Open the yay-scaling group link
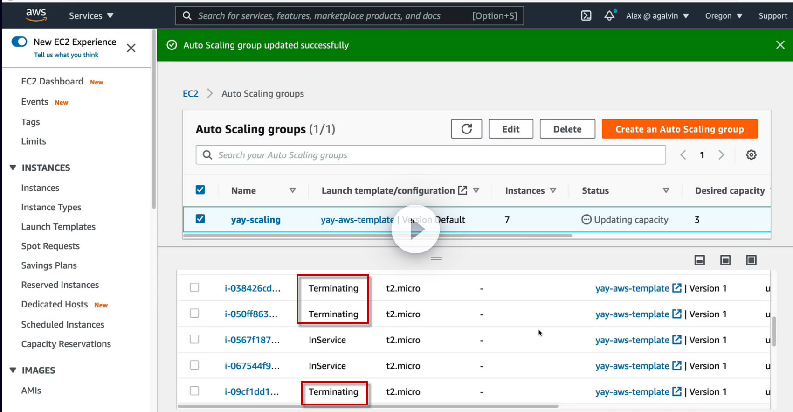 (255, 220)
